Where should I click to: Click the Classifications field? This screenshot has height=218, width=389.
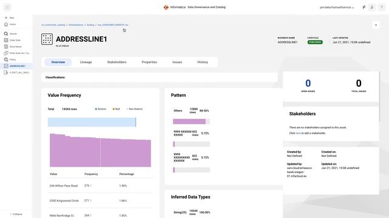tap(159, 78)
